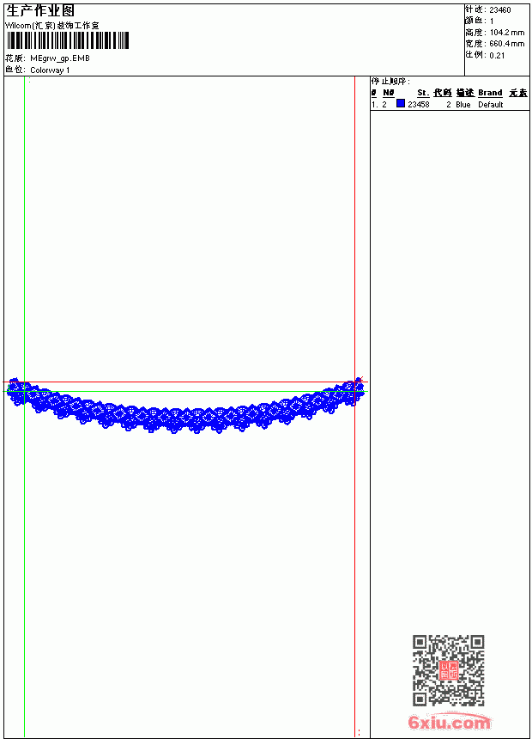532x739 pixels.
Task: Click the St. column header
Action: (x=423, y=93)
